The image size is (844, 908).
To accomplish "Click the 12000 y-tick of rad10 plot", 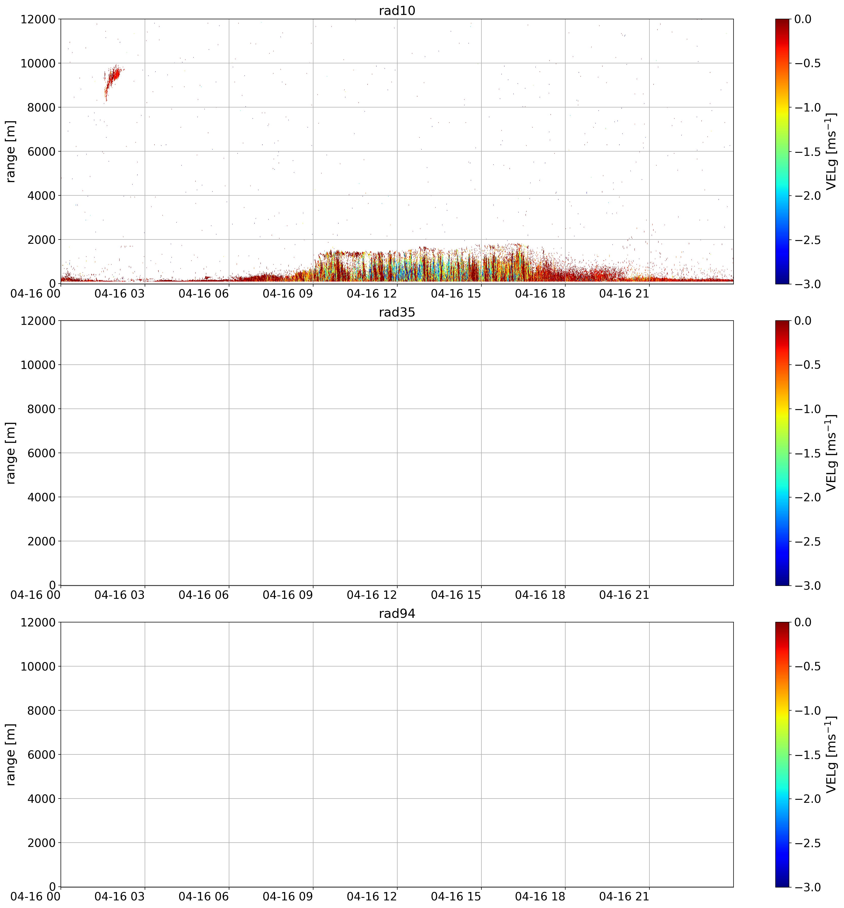I will point(38,19).
